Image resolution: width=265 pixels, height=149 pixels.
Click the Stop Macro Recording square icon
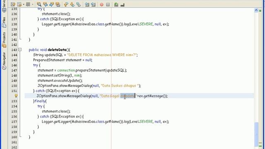pos(108,5)
